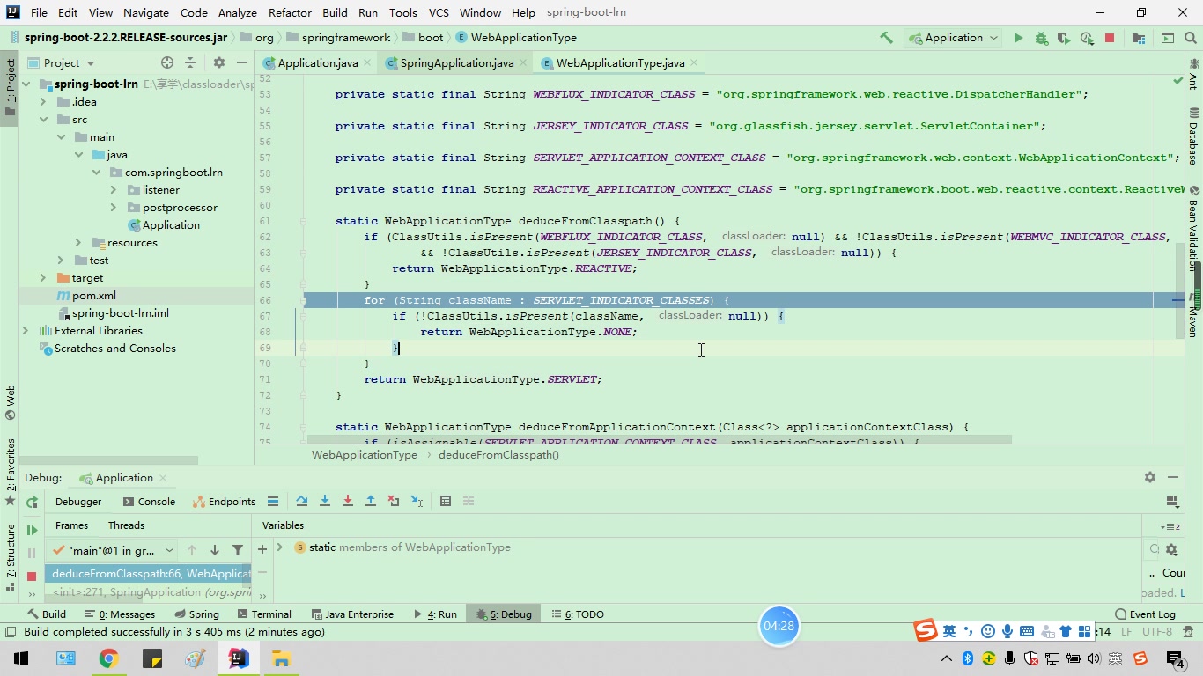Open Project panel settings gear
Screen dimensions: 1203x676
tap(219, 62)
